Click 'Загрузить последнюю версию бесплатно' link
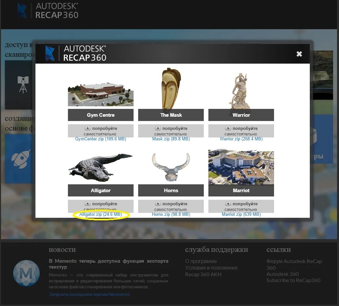 tap(89, 294)
